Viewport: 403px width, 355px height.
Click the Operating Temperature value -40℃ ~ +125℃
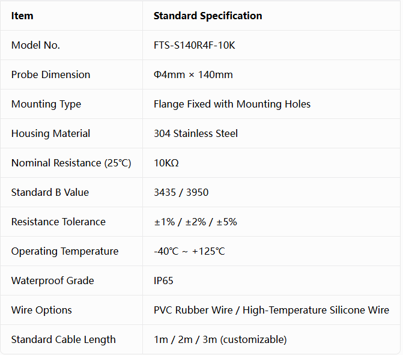[189, 252]
